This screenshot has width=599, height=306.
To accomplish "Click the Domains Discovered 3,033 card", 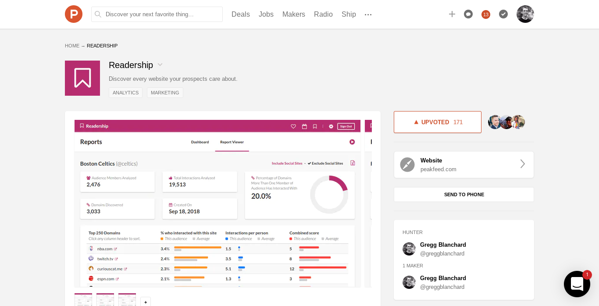I will (118, 209).
